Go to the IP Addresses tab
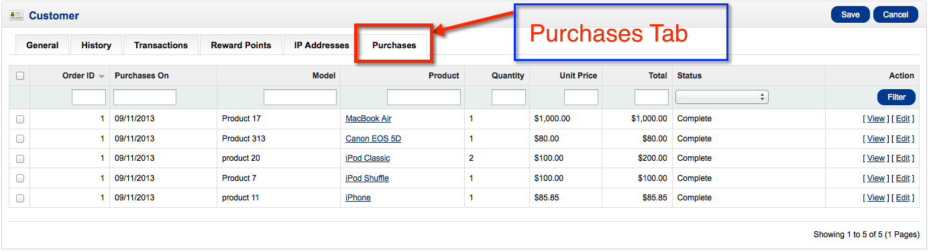Screen dimensions: 929x252 click(x=321, y=45)
